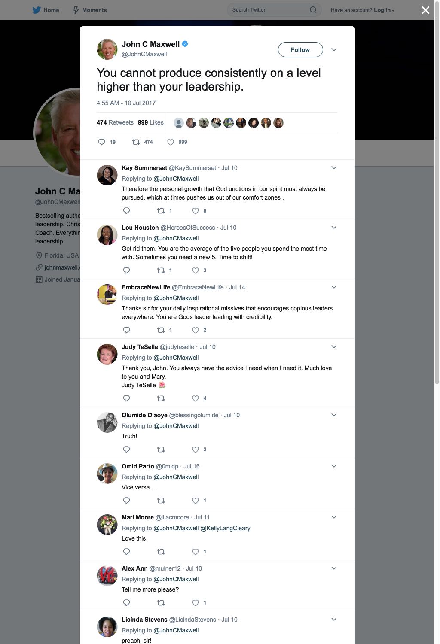Viewport: 440px width, 644px height.
Task: Retweet Olumide Olaoye's reply
Action: (161, 450)
